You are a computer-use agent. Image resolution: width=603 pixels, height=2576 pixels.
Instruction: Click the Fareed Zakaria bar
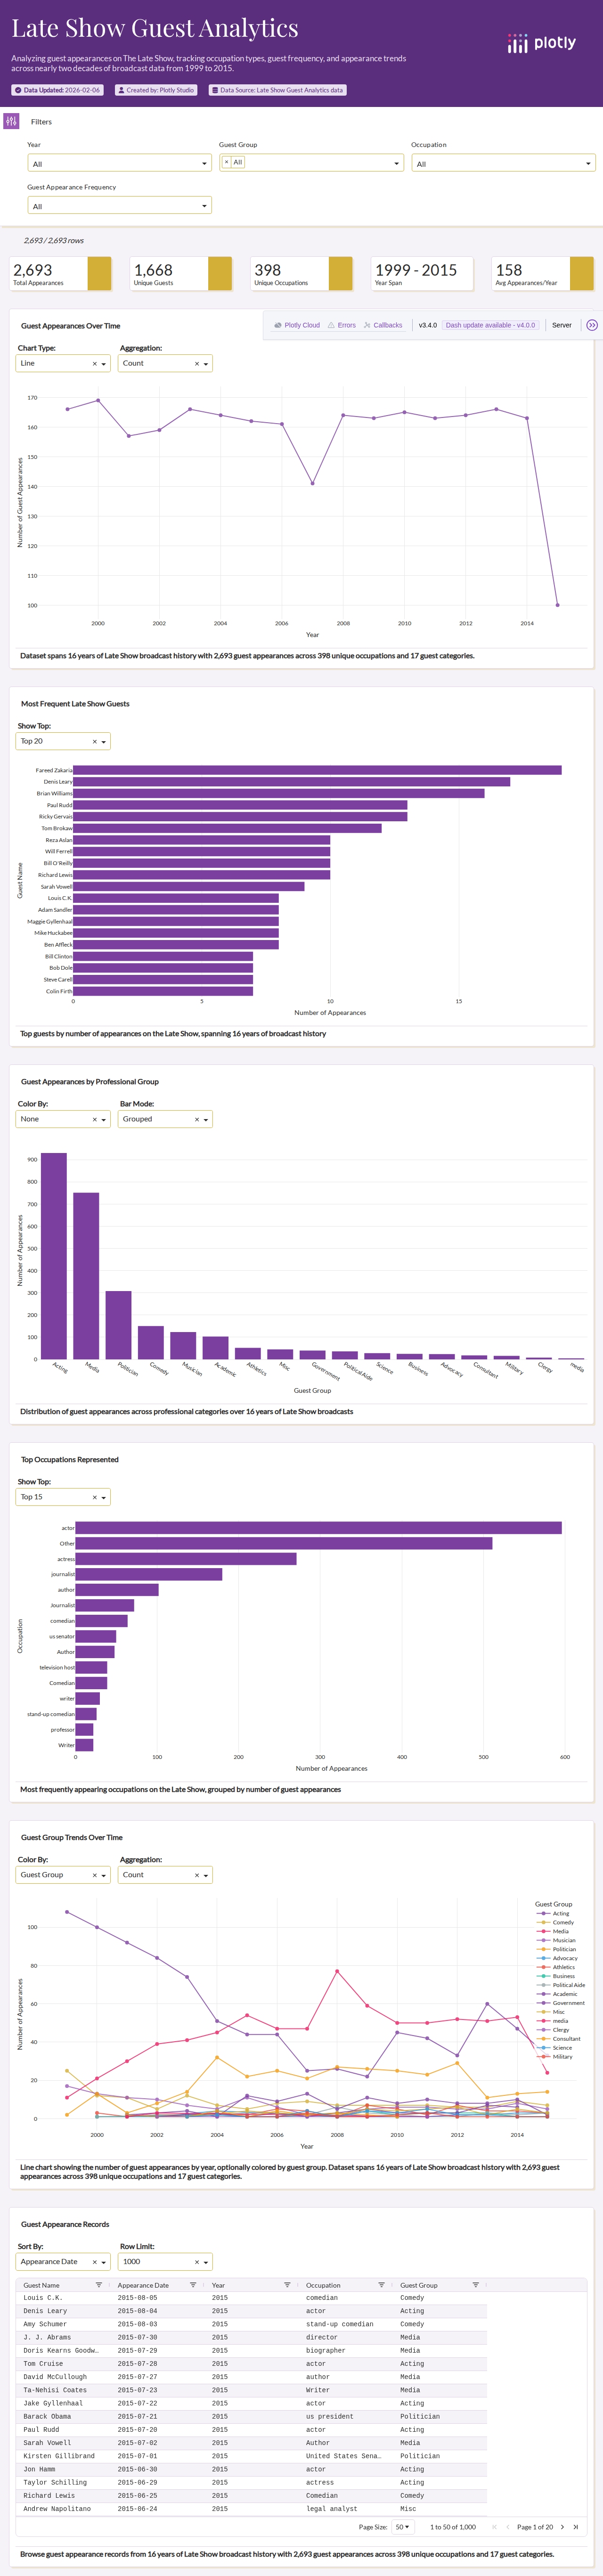(317, 770)
